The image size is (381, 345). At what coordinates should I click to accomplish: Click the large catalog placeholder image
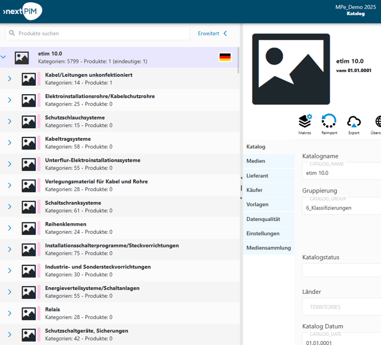291,69
